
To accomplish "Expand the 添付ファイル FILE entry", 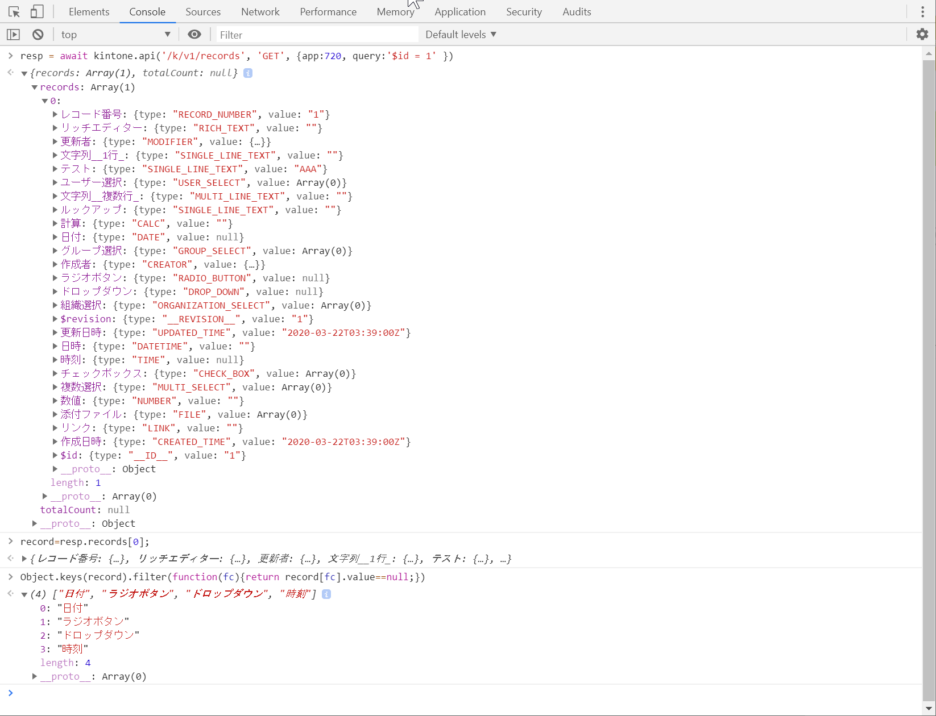I will click(x=55, y=414).
